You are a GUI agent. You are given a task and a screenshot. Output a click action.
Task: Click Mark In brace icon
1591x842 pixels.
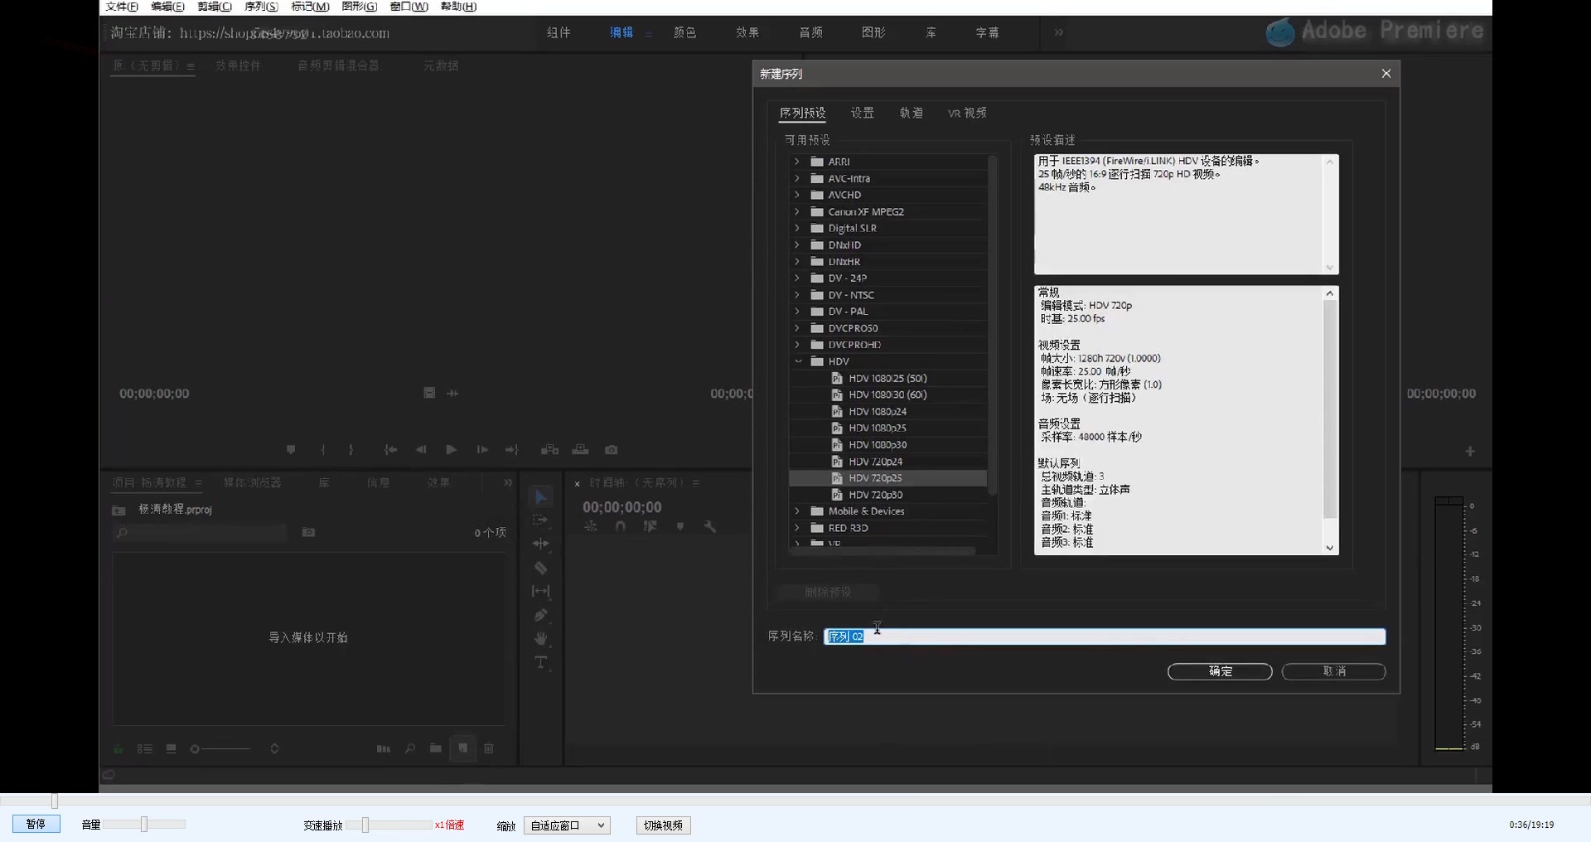(x=322, y=450)
